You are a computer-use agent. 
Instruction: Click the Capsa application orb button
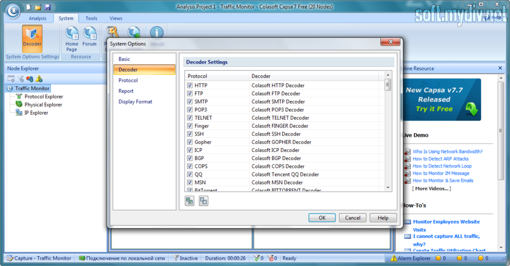click(x=13, y=11)
